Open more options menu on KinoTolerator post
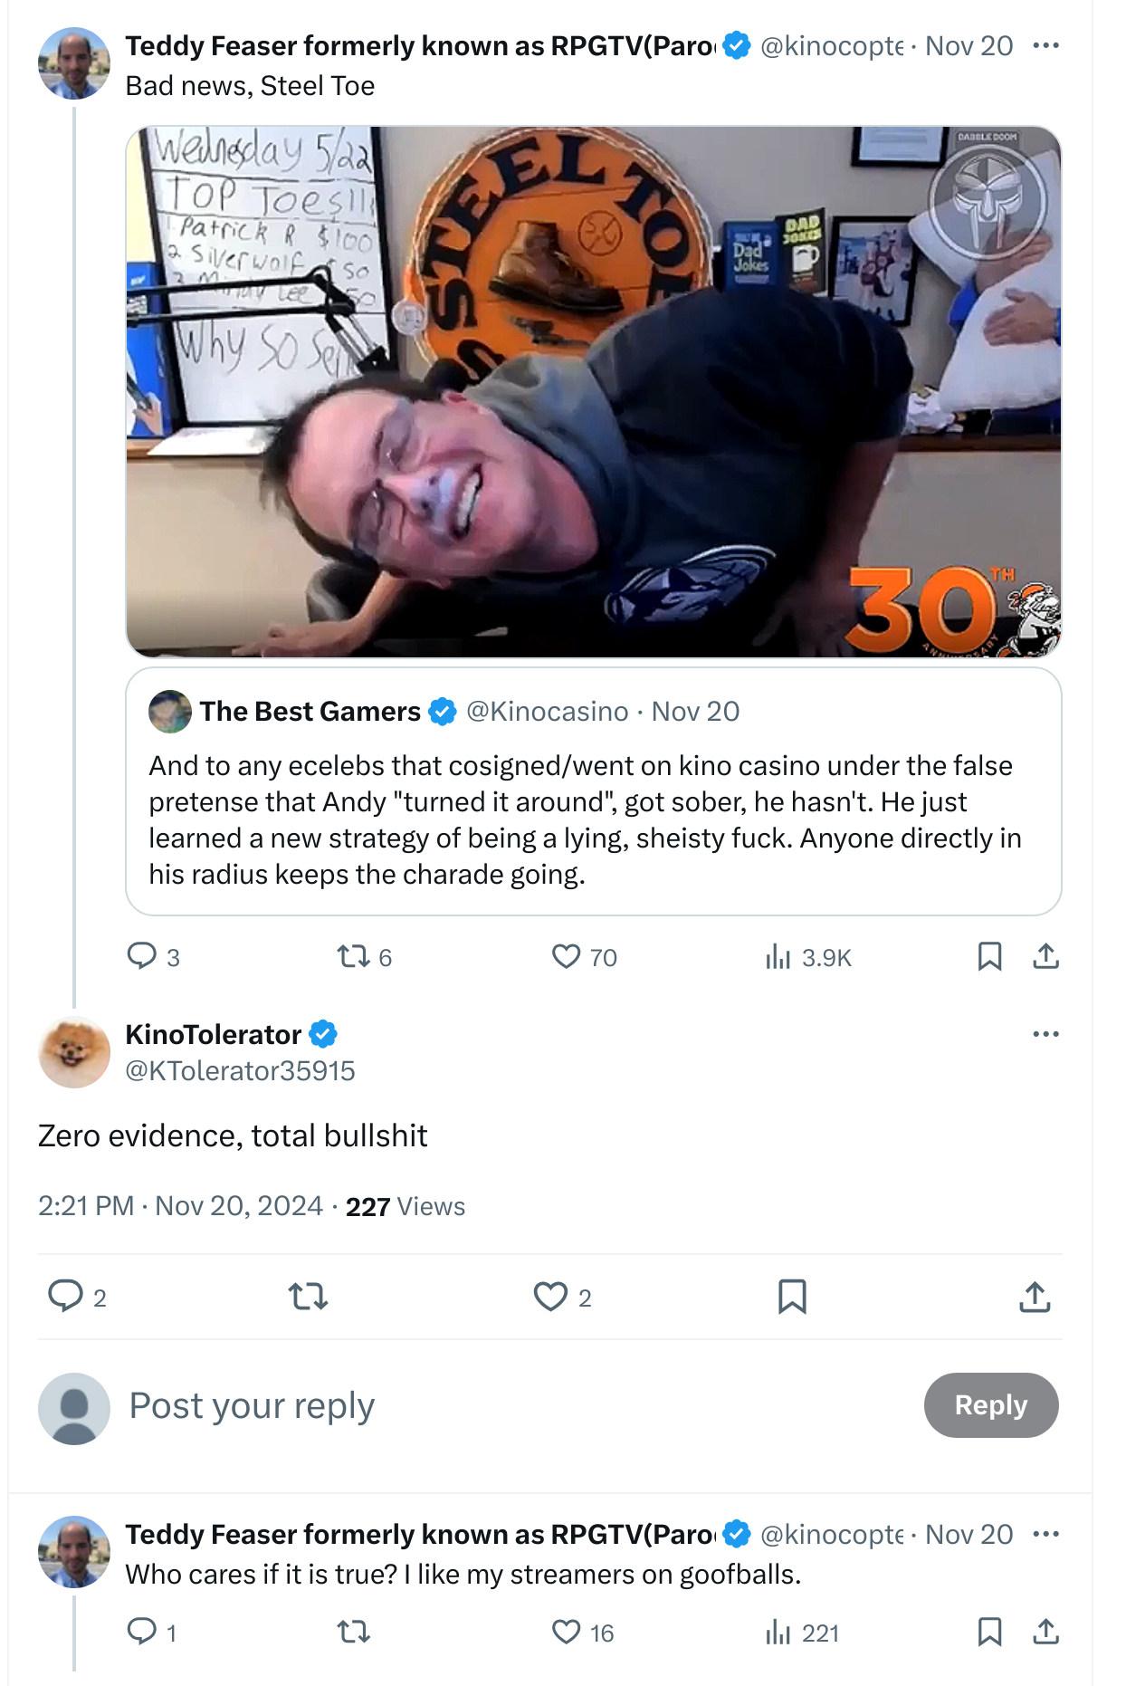The image size is (1126, 1686). [1045, 1034]
